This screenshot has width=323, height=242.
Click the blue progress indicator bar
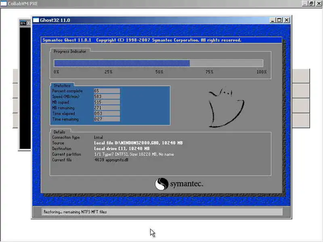(x=122, y=63)
